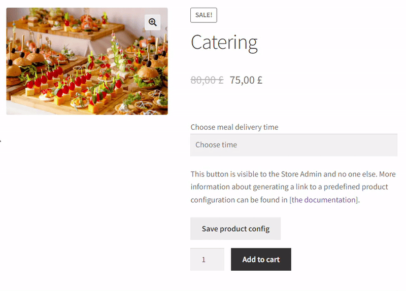Click the Add to cart button
The width and height of the screenshot is (406, 291).
[x=261, y=260]
